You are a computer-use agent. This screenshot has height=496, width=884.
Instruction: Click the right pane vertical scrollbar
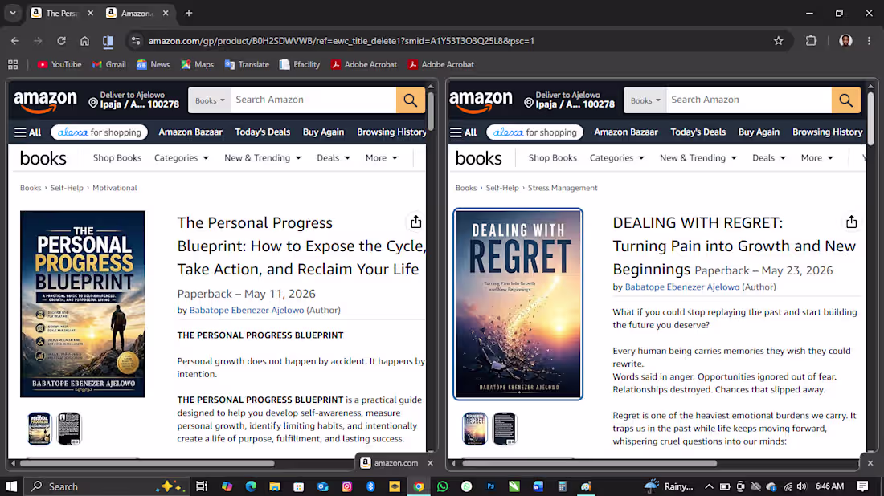coord(870,118)
